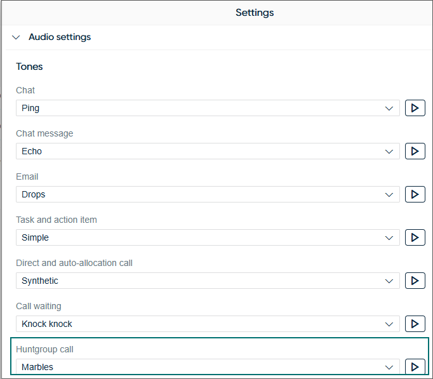Play the Chat tone preview
This screenshot has width=433, height=379.
click(x=415, y=108)
